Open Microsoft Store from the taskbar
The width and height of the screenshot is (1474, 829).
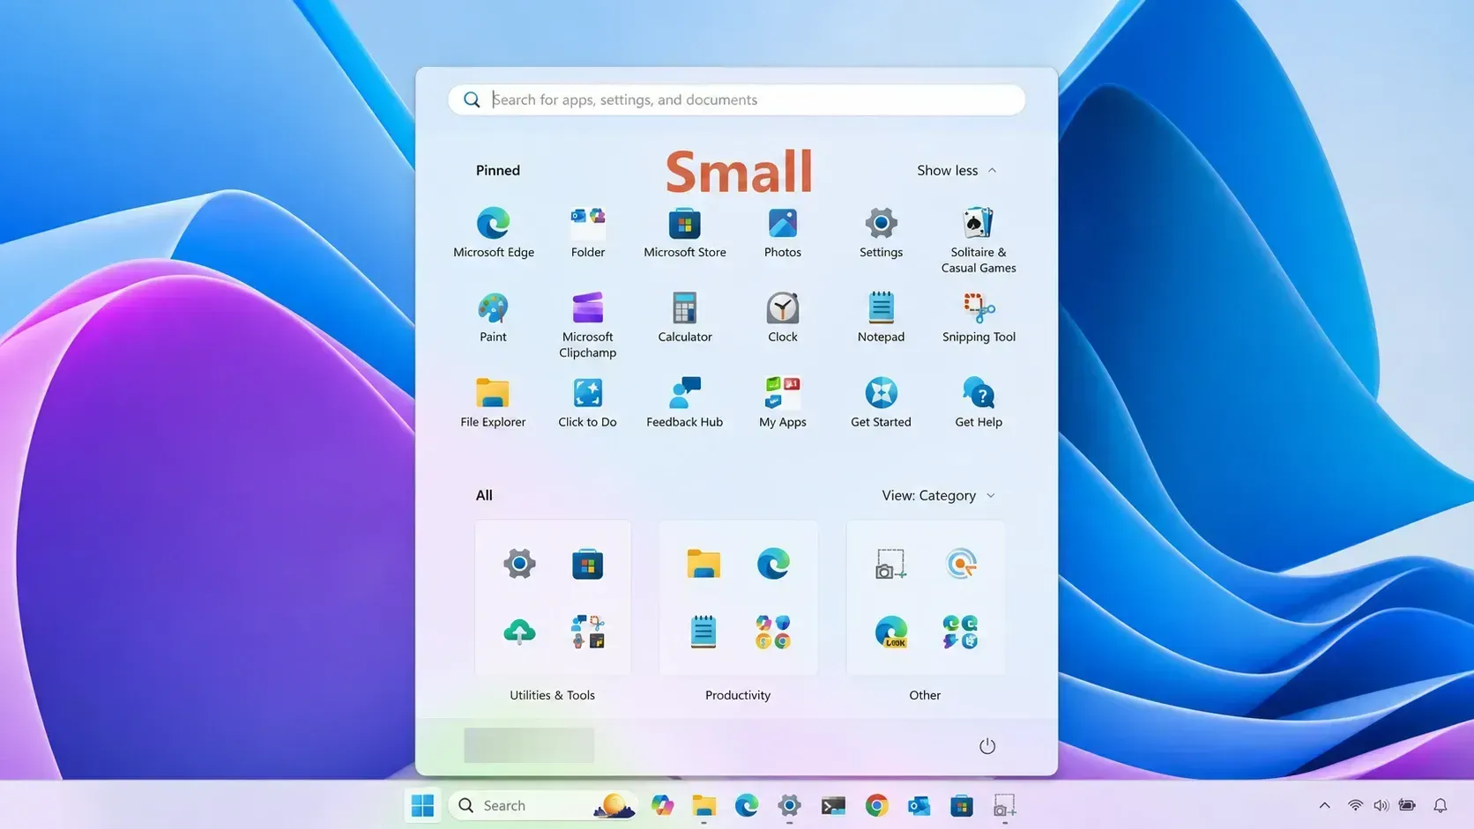(x=962, y=805)
